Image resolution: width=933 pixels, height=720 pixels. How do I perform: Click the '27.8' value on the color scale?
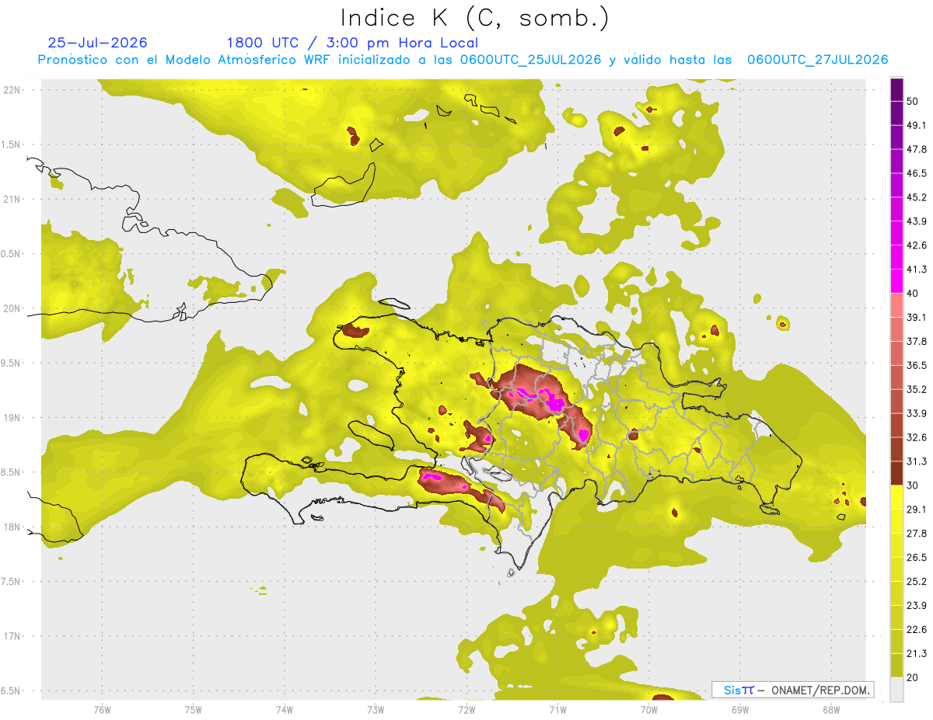pyautogui.click(x=917, y=534)
